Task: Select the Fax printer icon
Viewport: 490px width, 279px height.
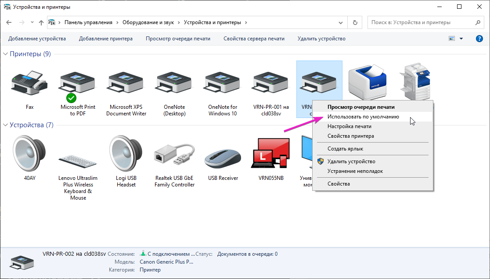Action: (x=29, y=82)
